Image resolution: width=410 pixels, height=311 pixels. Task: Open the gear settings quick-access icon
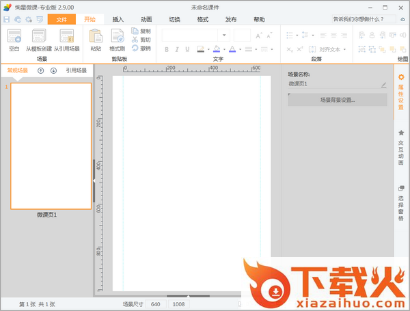click(29, 19)
